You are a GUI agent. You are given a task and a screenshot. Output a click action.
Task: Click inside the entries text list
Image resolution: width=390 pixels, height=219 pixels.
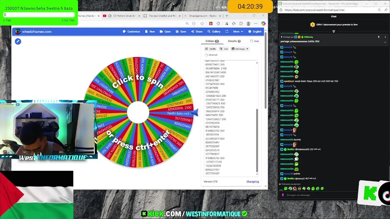click(230, 118)
